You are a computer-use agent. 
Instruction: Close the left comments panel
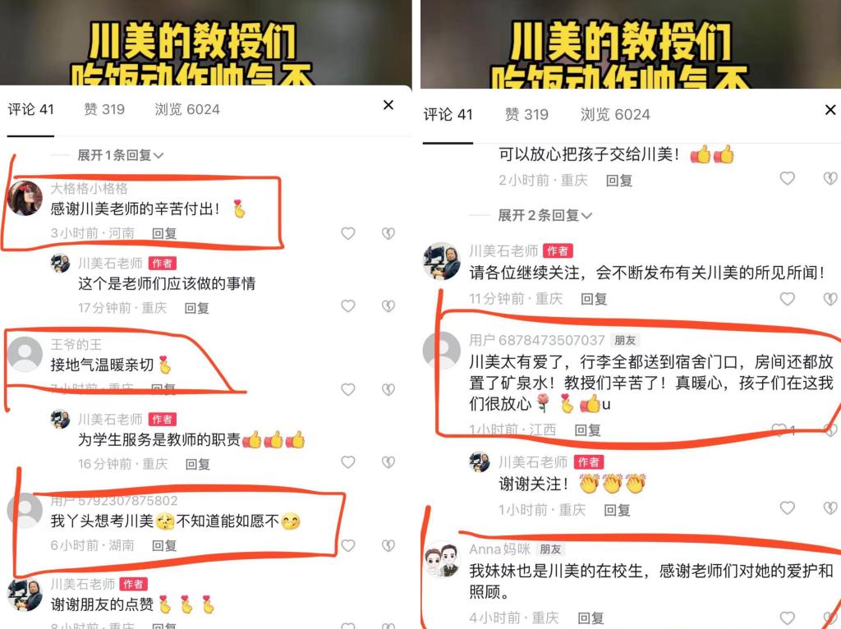click(388, 105)
